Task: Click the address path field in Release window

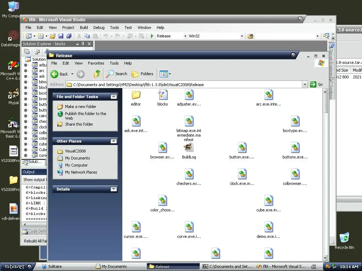Action: pyautogui.click(x=184, y=85)
